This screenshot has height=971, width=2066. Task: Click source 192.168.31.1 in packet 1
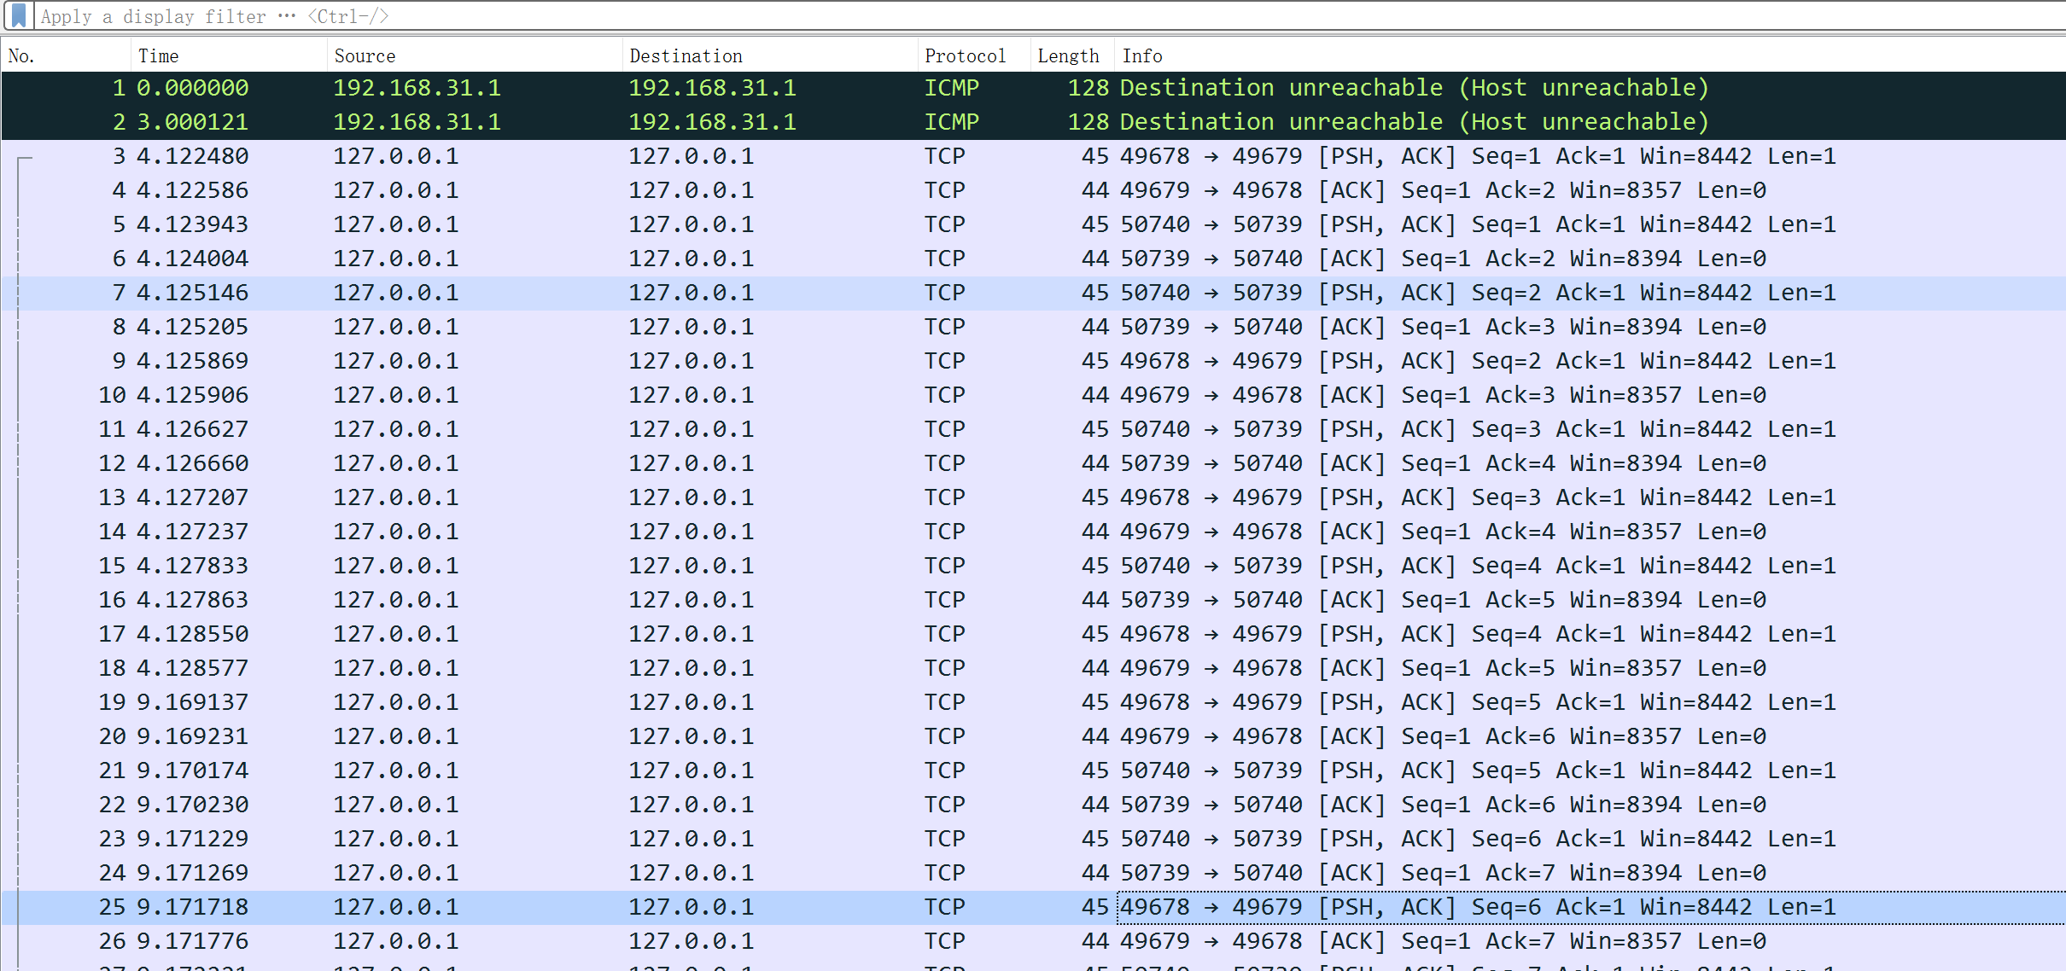click(417, 88)
